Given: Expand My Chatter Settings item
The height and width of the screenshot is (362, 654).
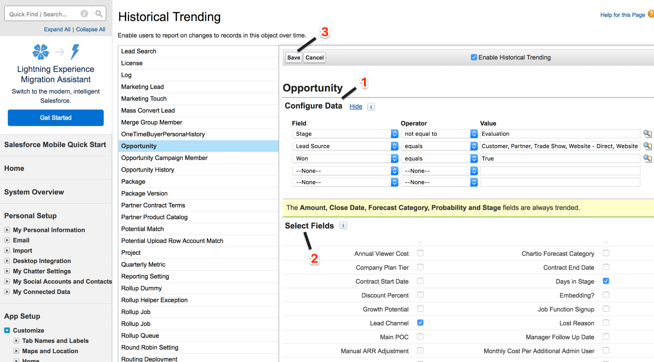Looking at the screenshot, I should pyautogui.click(x=7, y=271).
